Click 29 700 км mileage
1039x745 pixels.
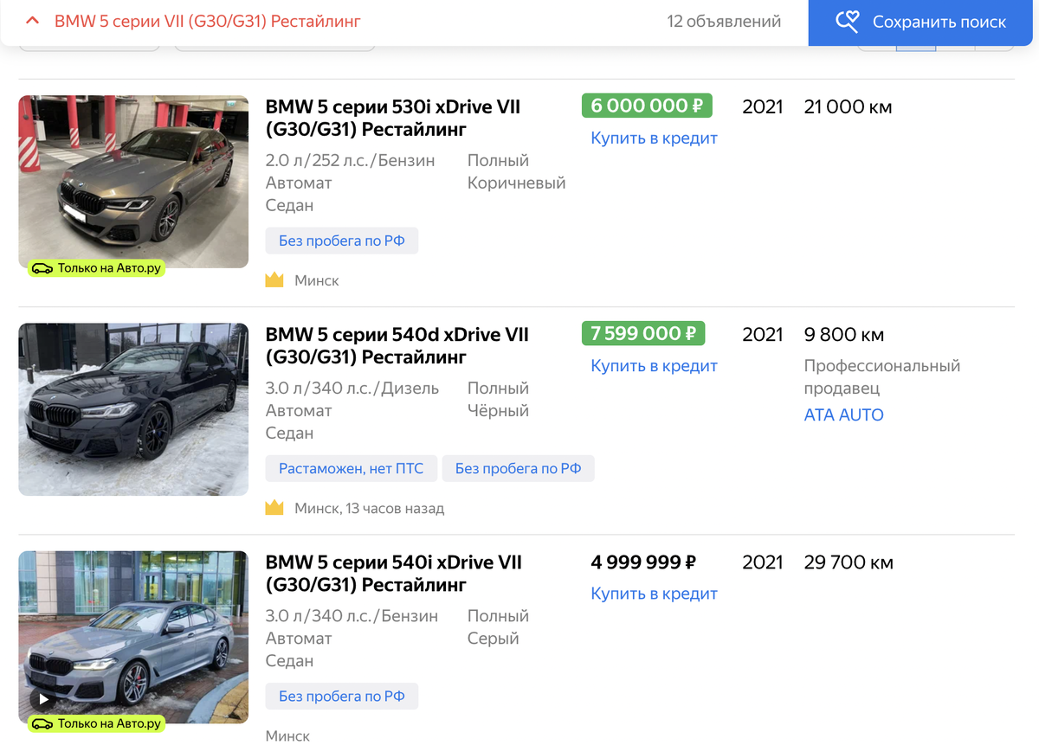[x=849, y=562]
